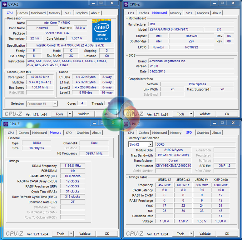Click OK in the DRAM timings window
This screenshot has height=240, width=242.
tap(107, 233)
